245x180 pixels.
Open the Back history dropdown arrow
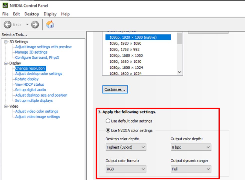(27, 24)
